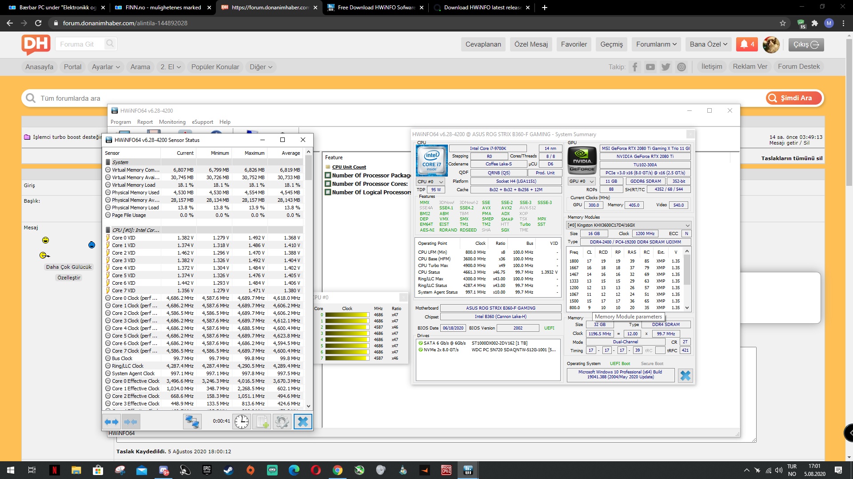Open the Windows Start menu
This screenshot has height=479, width=853.
11,470
